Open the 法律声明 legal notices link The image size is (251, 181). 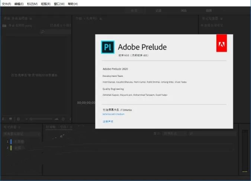pos(108,121)
